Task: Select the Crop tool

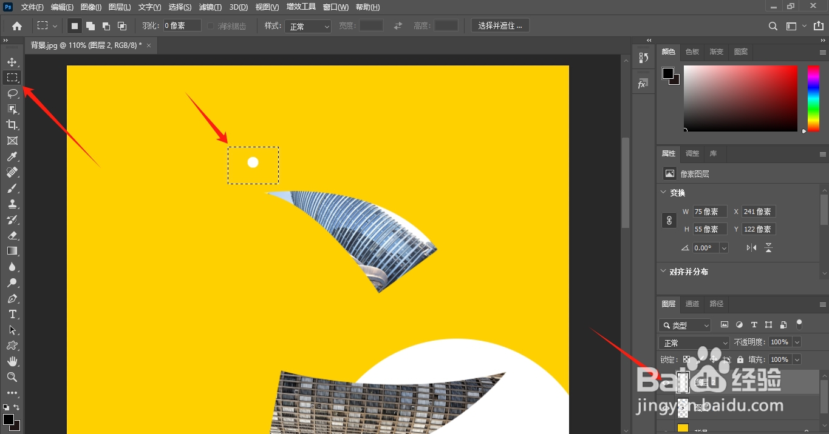Action: pos(12,125)
